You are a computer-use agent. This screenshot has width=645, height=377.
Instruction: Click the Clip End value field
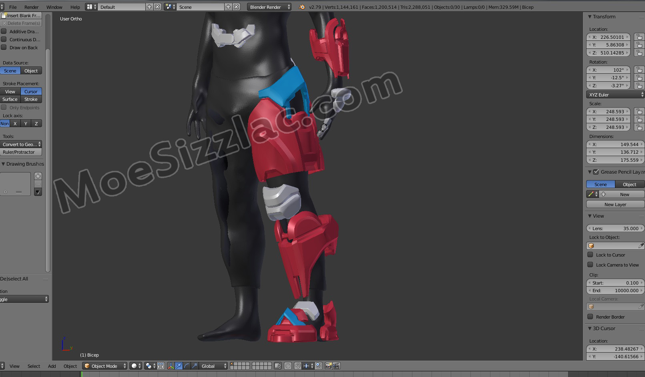(x=615, y=291)
